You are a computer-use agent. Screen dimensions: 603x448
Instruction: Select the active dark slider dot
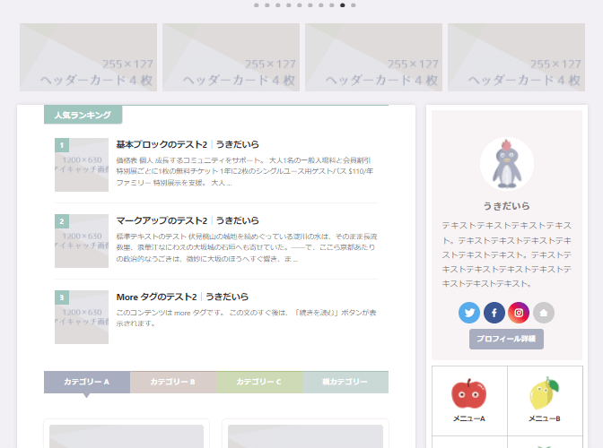tap(343, 5)
